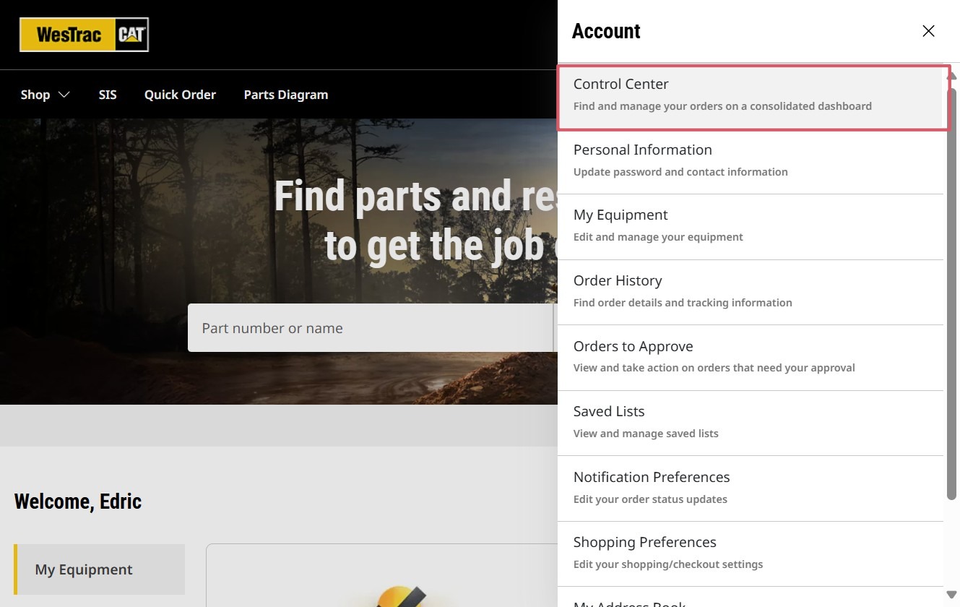
Task: Click 'Find order details and tracking information' text
Action: coord(683,303)
